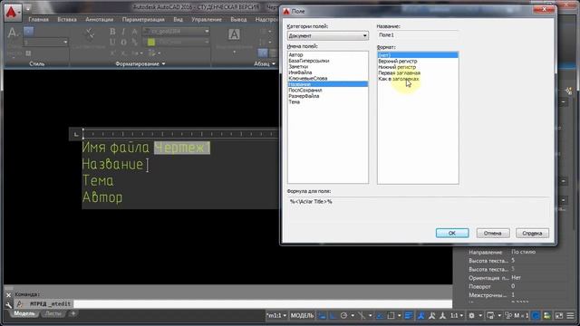Click the Clean Screen icon in status bar
580x326 pixels.
click(559, 316)
